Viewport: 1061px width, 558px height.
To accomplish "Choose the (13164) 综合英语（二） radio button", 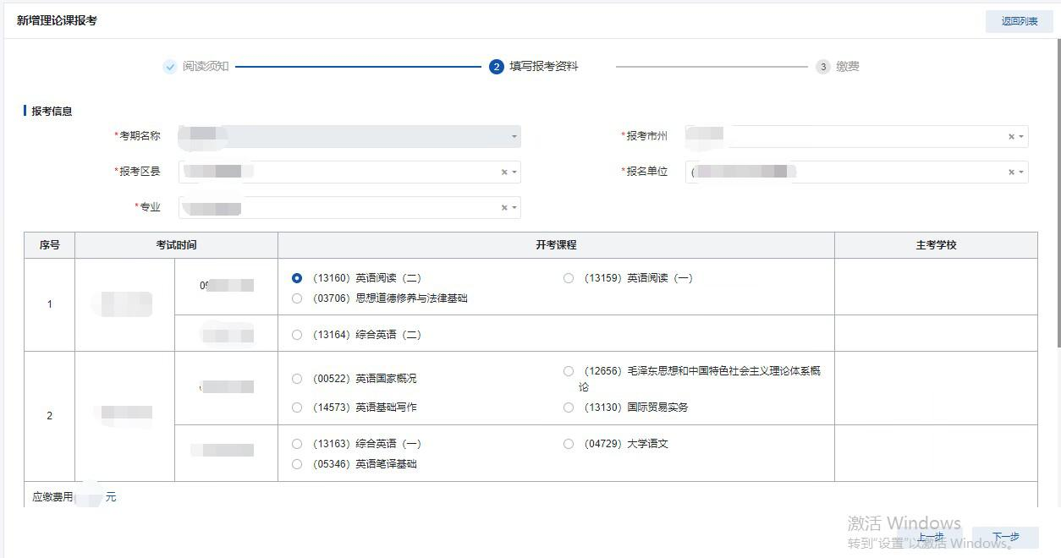I will pos(297,335).
